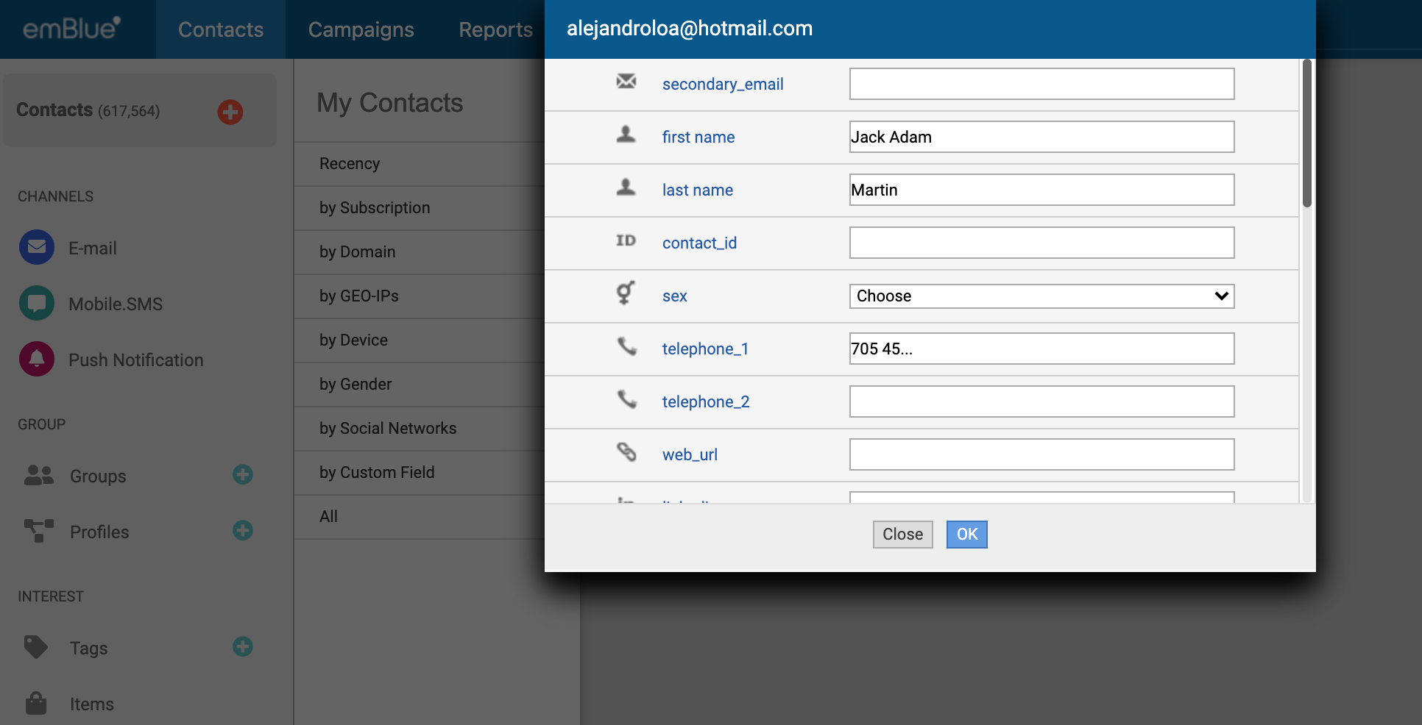The height and width of the screenshot is (725, 1422).
Task: Add a new tag with plus icon
Action: [243, 647]
